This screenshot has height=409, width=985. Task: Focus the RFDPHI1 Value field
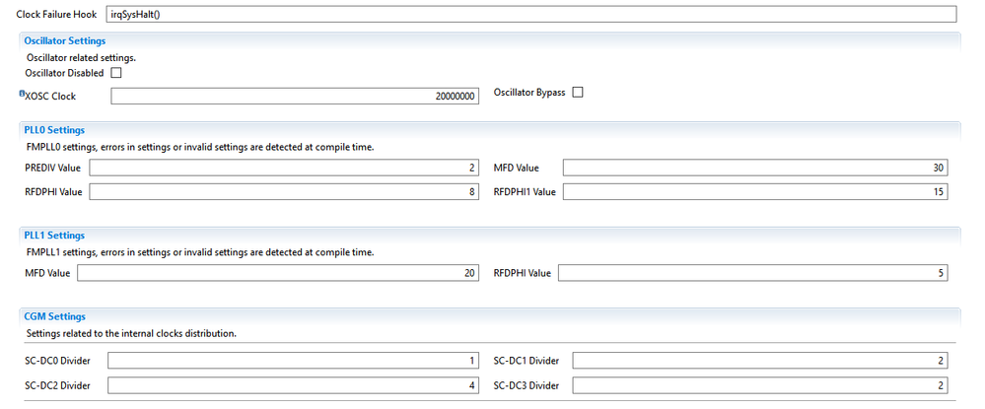pyautogui.click(x=755, y=191)
